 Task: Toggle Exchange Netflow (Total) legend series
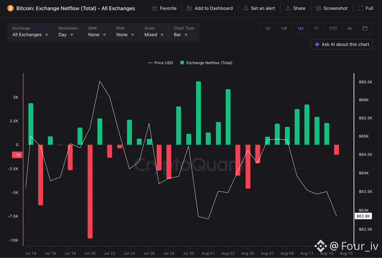(206, 63)
